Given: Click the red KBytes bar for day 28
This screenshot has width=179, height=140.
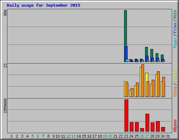Looking at the screenshot, I should (x=152, y=127).
